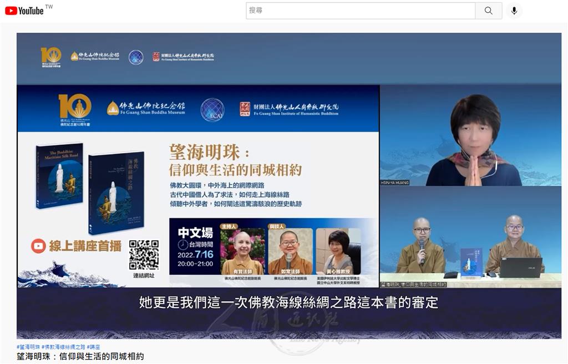568x364 pixels.
Task: Start voice search with the microphone icon
Action: click(x=514, y=11)
